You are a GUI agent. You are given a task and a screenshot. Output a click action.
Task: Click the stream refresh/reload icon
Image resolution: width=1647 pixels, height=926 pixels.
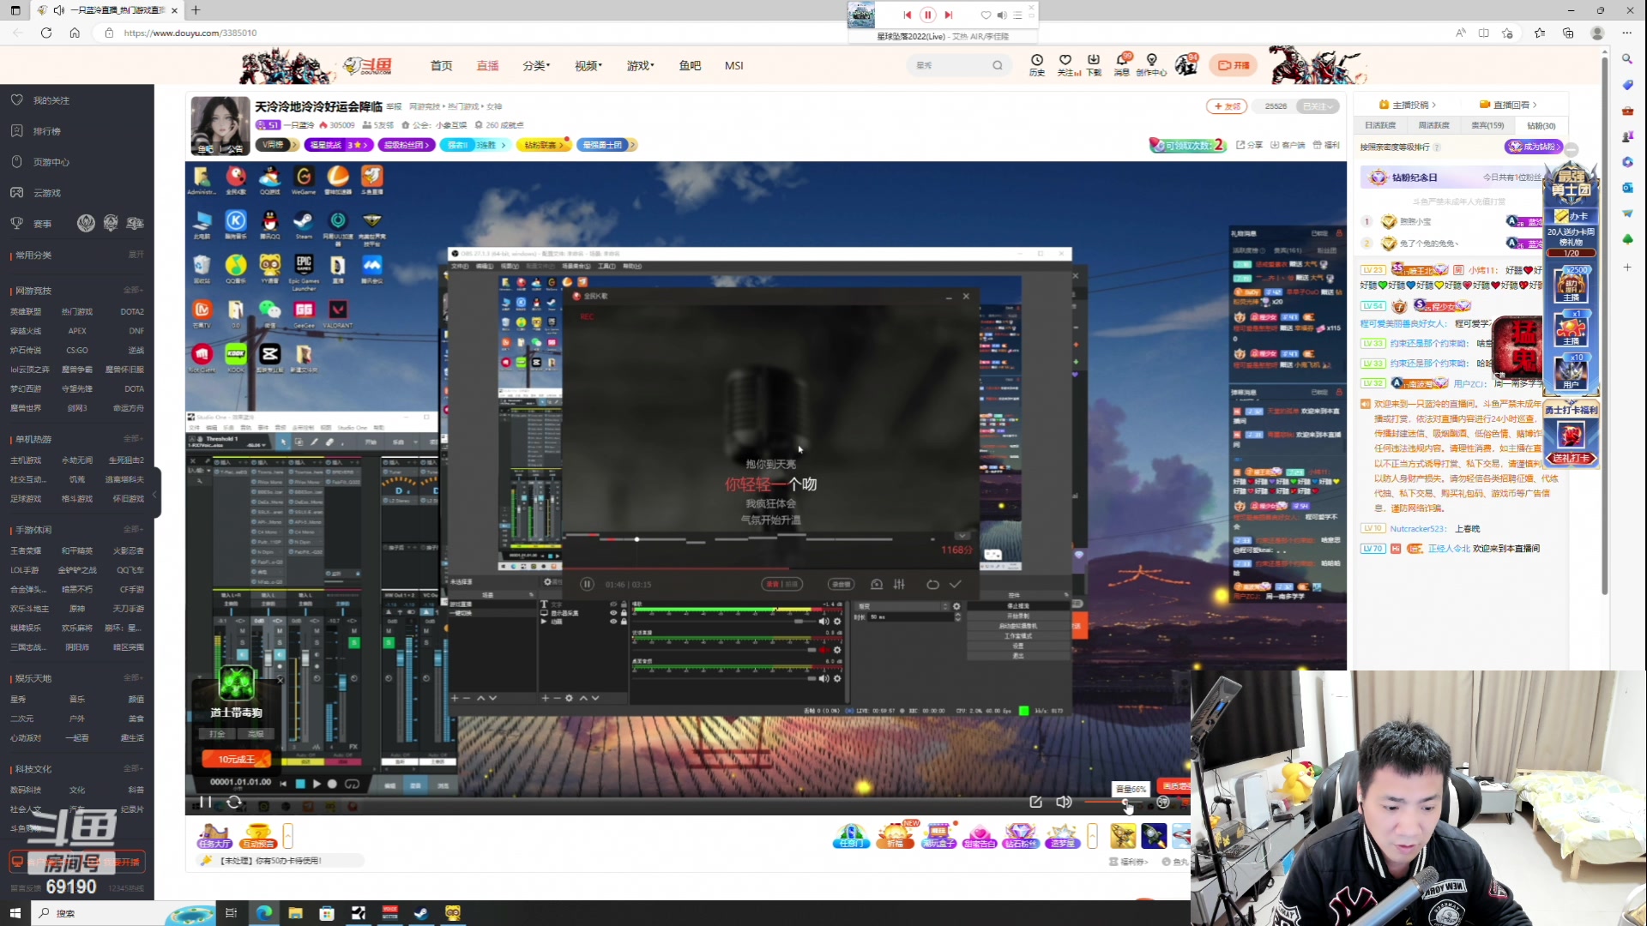[x=234, y=802]
